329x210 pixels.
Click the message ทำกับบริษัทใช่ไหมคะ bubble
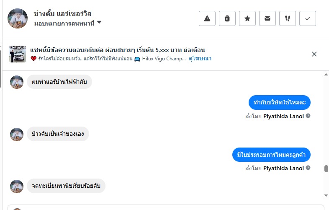[279, 103]
